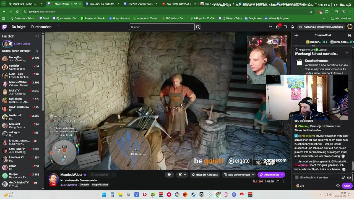The image size is (354, 199).
Task: Open the chat community users icon
Action: click(x=350, y=35)
